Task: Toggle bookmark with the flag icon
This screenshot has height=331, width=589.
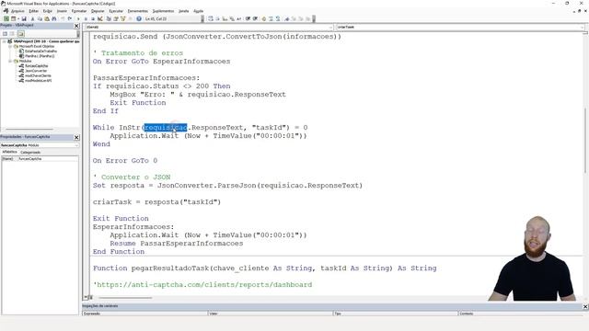Action: (x=287, y=18)
